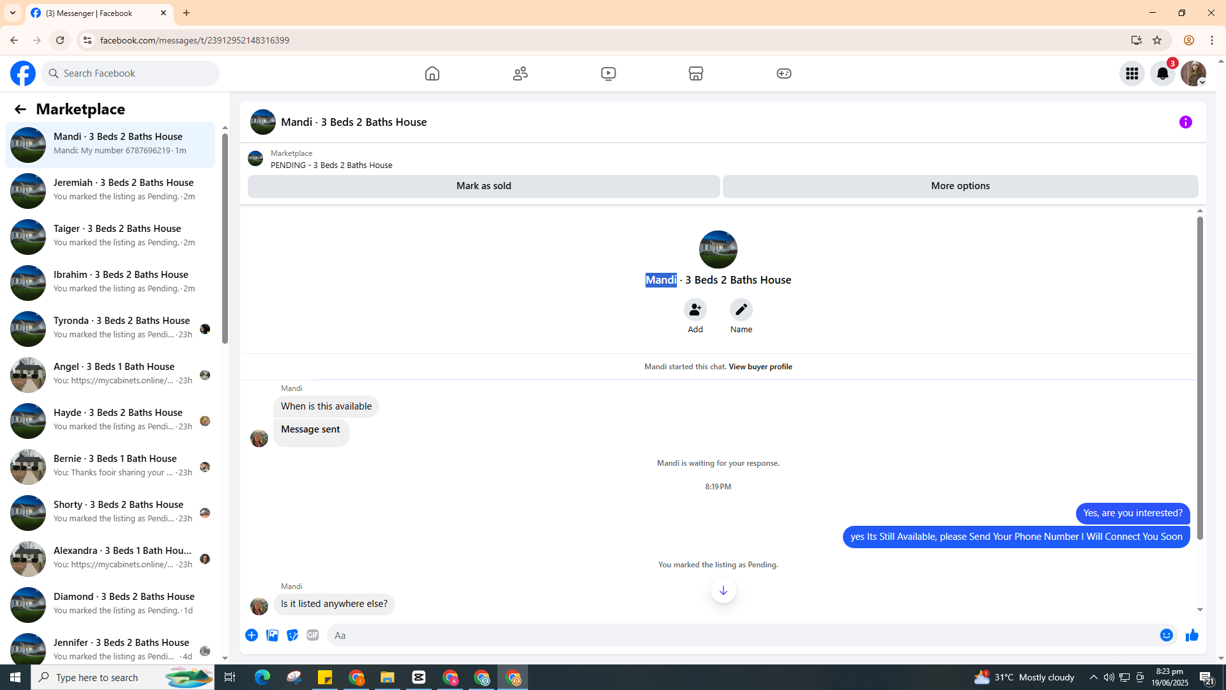Click the 'When is this available' message
Screen dimensions: 1226x690
tap(326, 406)
